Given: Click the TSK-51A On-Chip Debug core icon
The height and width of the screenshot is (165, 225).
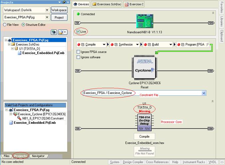Looking at the screenshot, I should [144, 122].
